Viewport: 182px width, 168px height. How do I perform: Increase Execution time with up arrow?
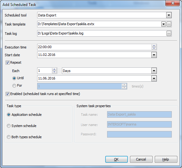click(x=154, y=46)
